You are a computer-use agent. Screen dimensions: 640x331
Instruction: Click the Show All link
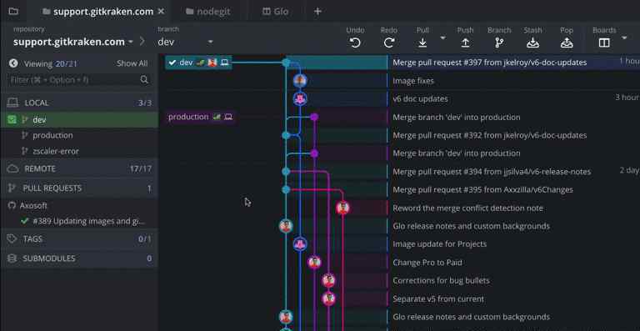tap(132, 63)
